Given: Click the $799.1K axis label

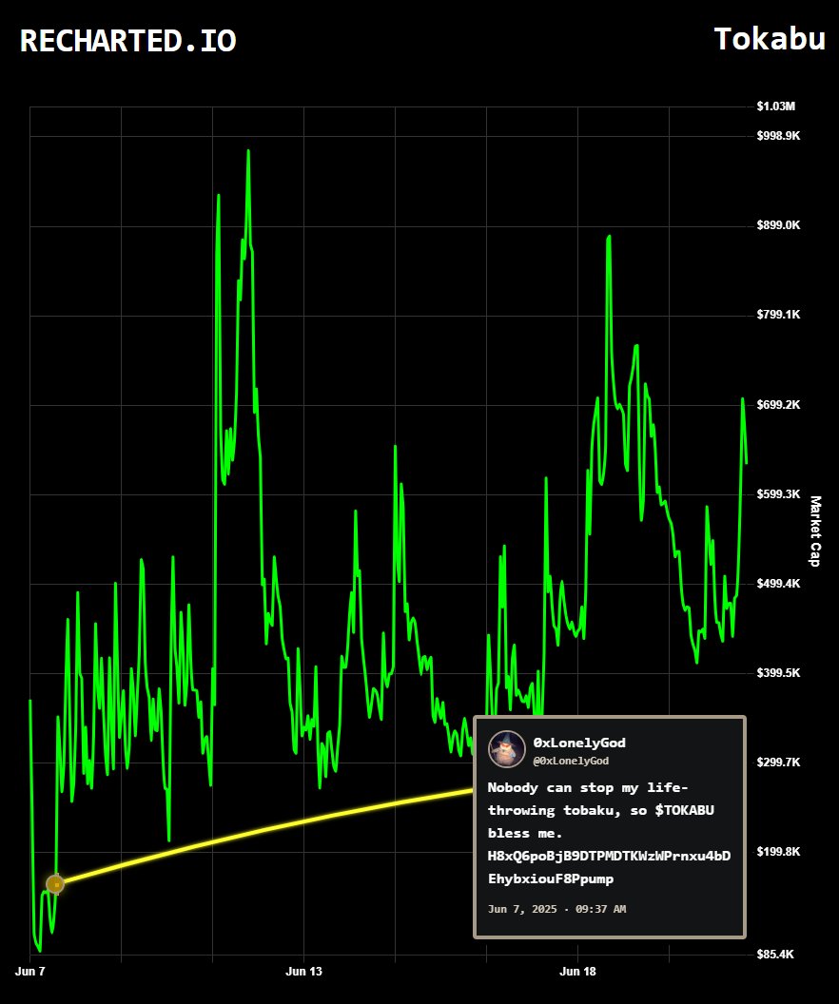Looking at the screenshot, I should pos(778,315).
